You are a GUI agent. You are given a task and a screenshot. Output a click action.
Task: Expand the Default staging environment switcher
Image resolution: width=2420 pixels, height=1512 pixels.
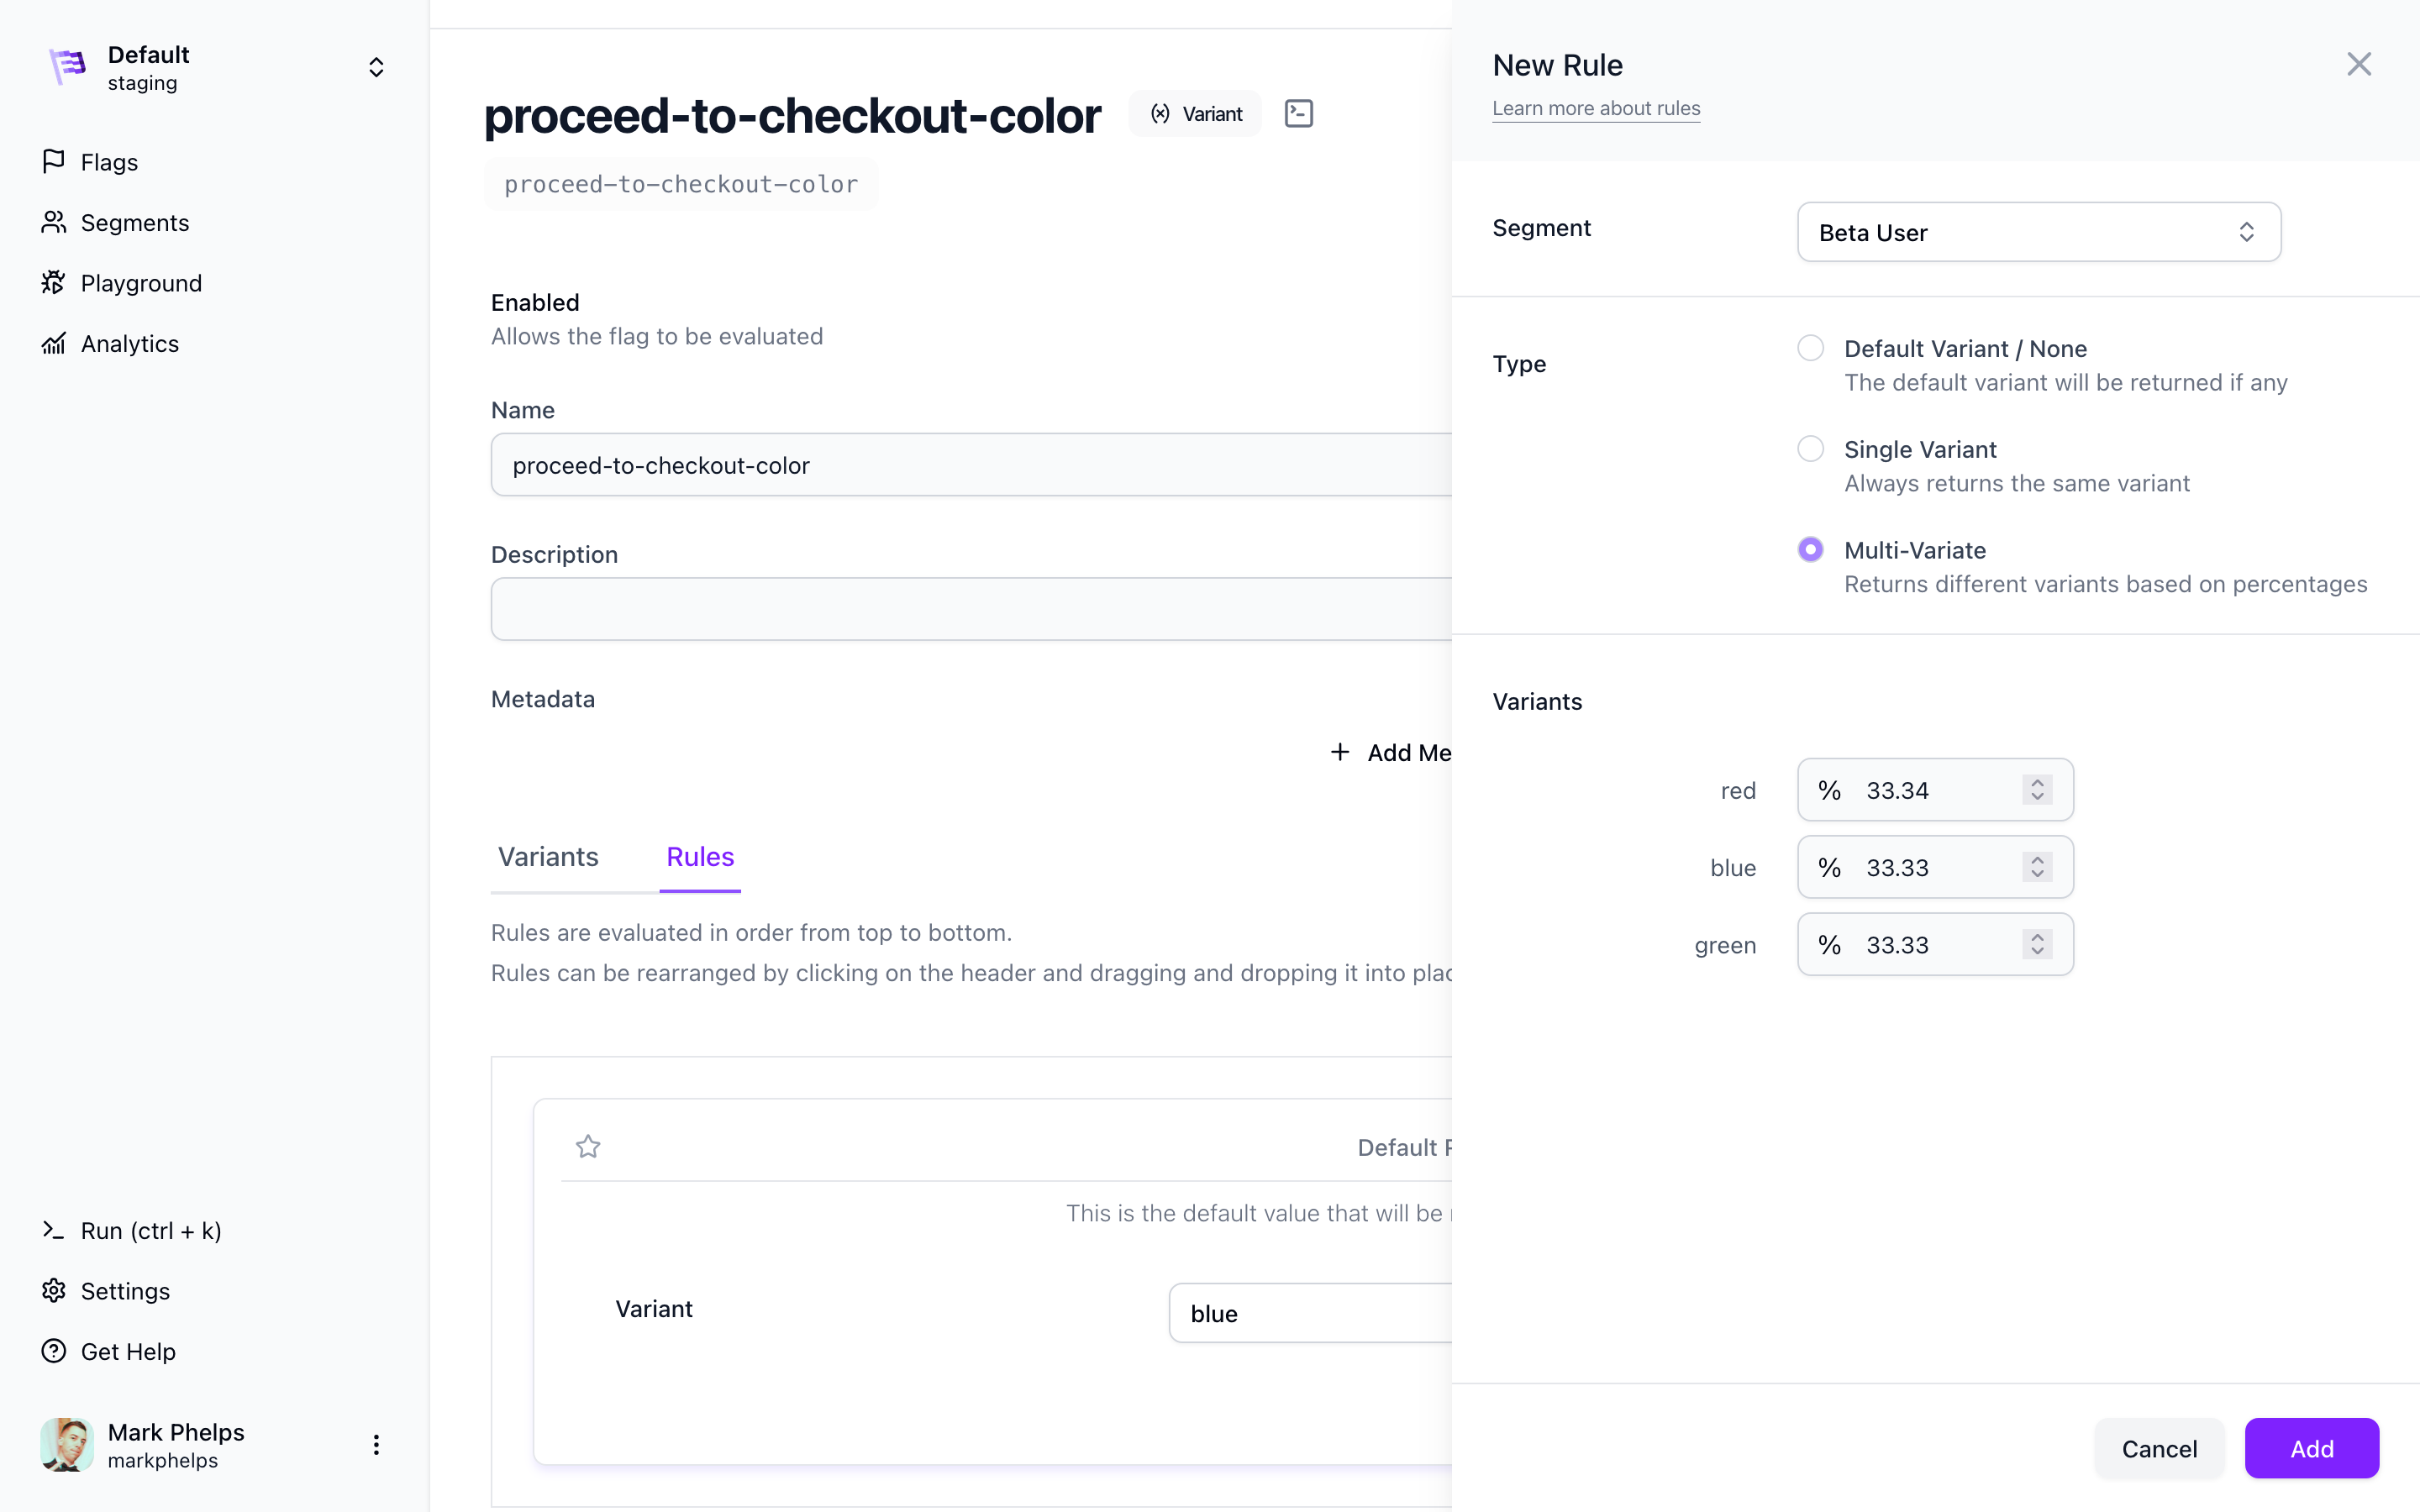pyautogui.click(x=376, y=67)
